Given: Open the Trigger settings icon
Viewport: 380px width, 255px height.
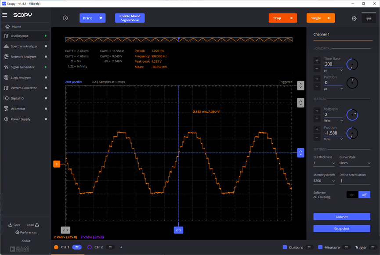Looking at the screenshot, I should click(373, 247).
